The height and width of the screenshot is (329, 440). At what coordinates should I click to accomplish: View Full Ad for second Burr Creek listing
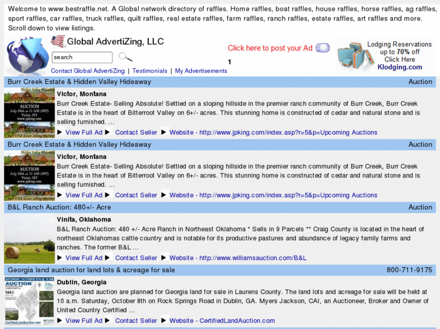(84, 195)
